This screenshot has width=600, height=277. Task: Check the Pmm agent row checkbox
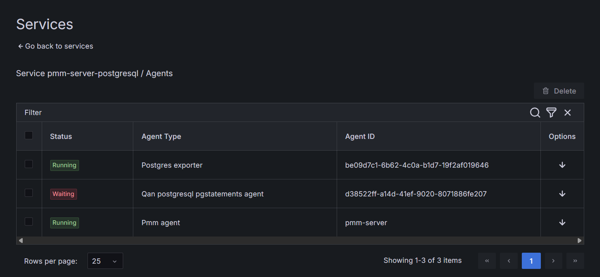tap(29, 222)
